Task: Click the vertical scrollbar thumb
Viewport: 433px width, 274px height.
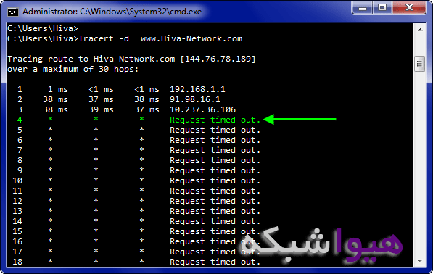Action: [420, 64]
